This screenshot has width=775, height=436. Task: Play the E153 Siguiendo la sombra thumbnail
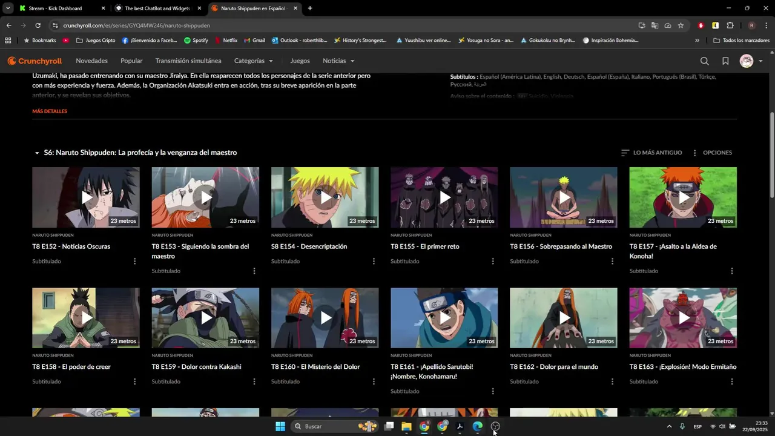[205, 197]
